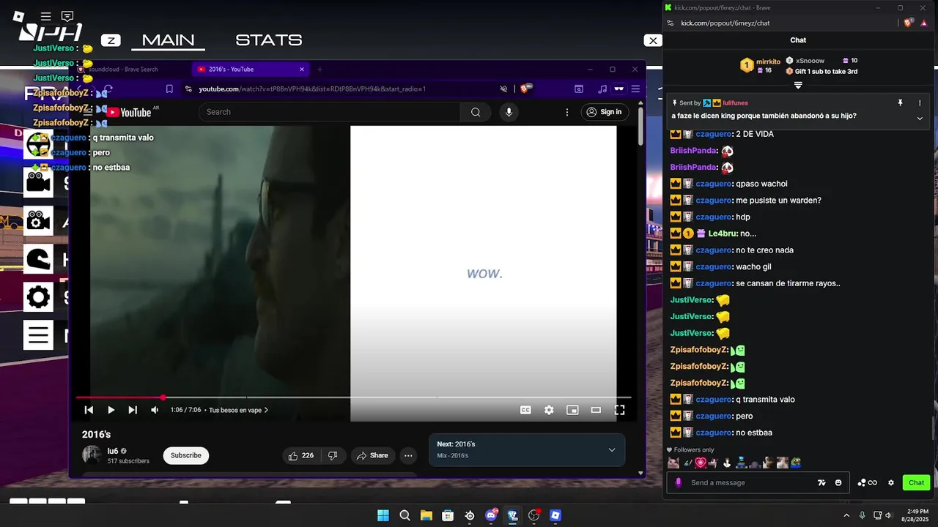Dislike the 2016's video
The image size is (938, 527).
click(333, 455)
